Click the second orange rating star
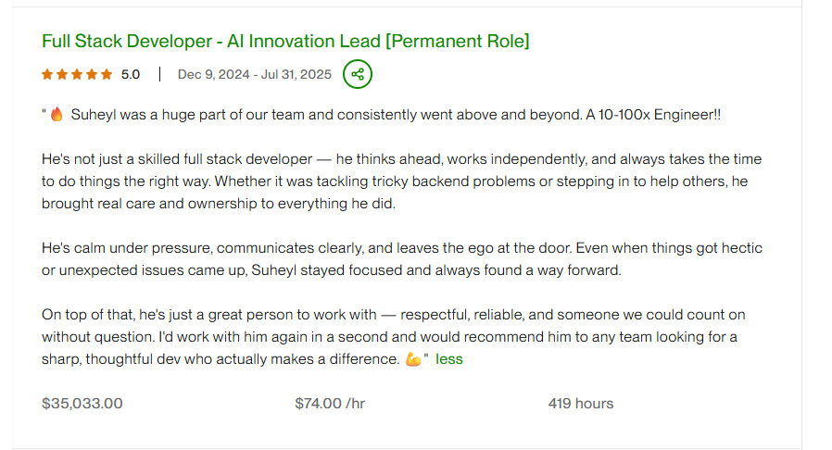This screenshot has height=450, width=832. coord(62,74)
